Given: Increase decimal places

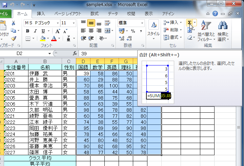Looking at the screenshot, I should [x=122, y=38].
